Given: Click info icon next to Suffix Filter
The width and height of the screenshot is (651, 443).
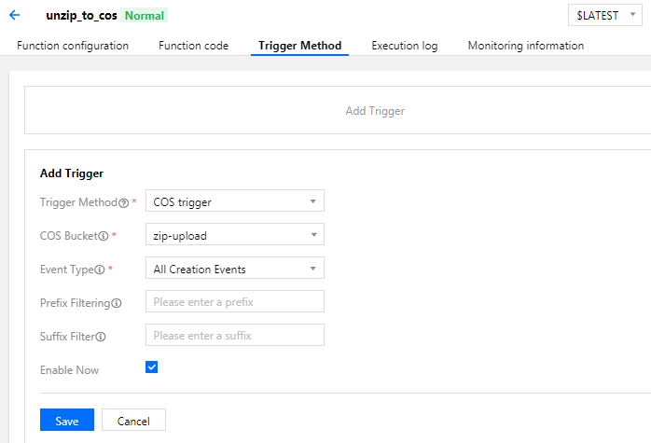Looking at the screenshot, I should click(101, 337).
